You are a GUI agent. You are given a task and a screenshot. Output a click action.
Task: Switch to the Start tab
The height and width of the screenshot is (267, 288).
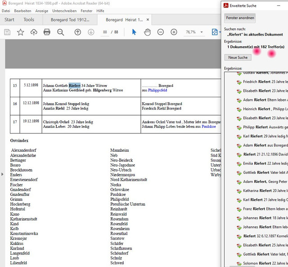coord(9,20)
